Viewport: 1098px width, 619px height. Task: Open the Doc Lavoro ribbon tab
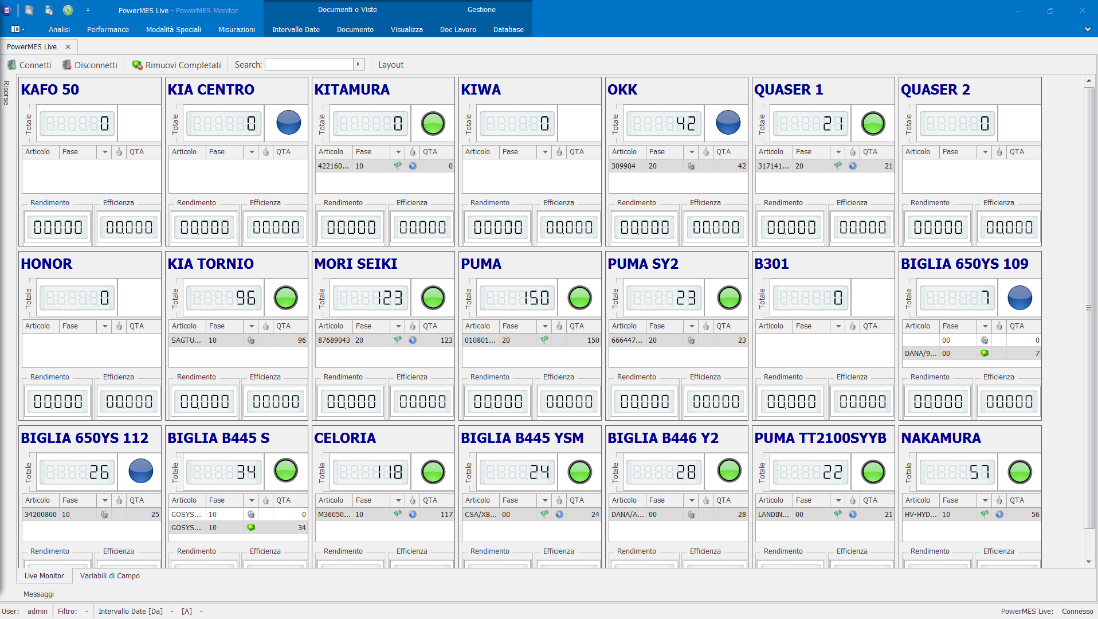[458, 29]
